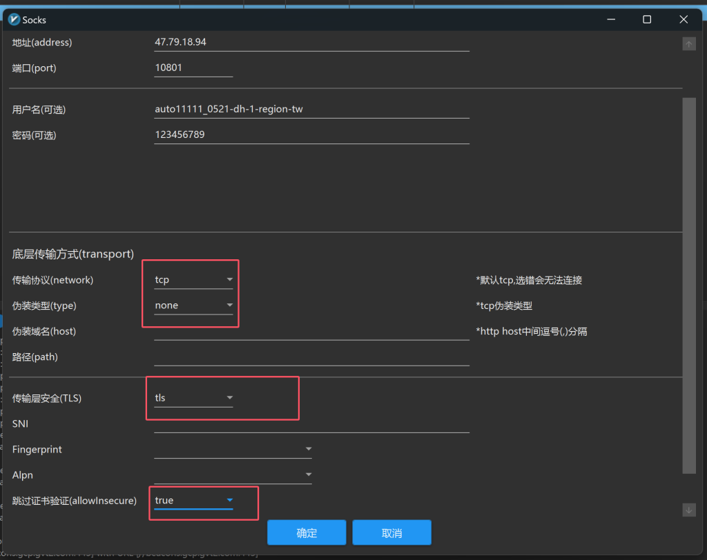Screen dimensions: 707x560
Task: Click the 用户名(可选) label
Action: (39, 110)
